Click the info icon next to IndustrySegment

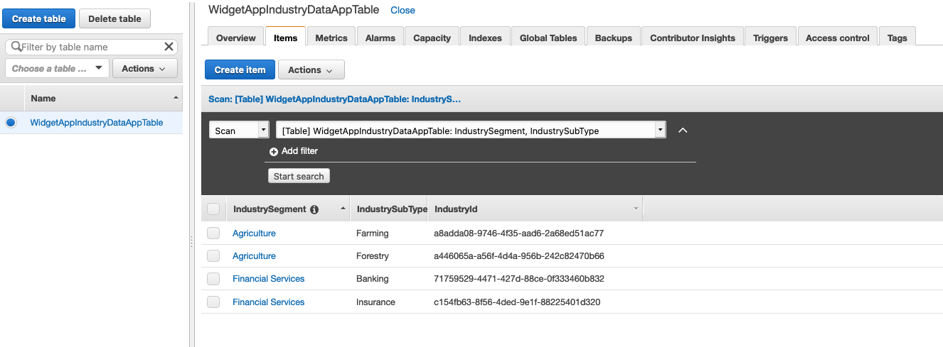314,209
